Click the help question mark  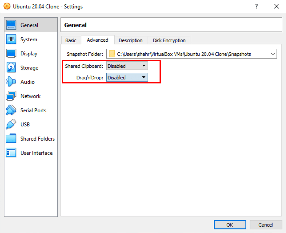(x=256, y=6)
